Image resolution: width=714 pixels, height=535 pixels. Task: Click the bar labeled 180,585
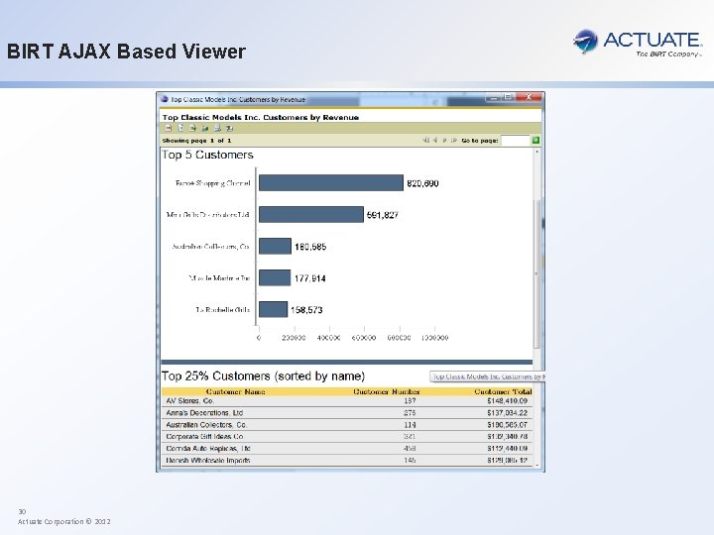pos(275,246)
